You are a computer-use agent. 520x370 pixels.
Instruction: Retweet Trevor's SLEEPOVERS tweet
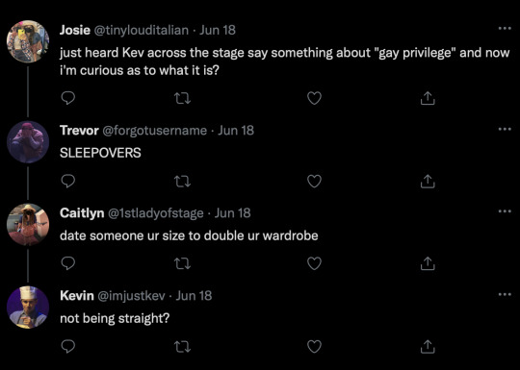point(182,182)
